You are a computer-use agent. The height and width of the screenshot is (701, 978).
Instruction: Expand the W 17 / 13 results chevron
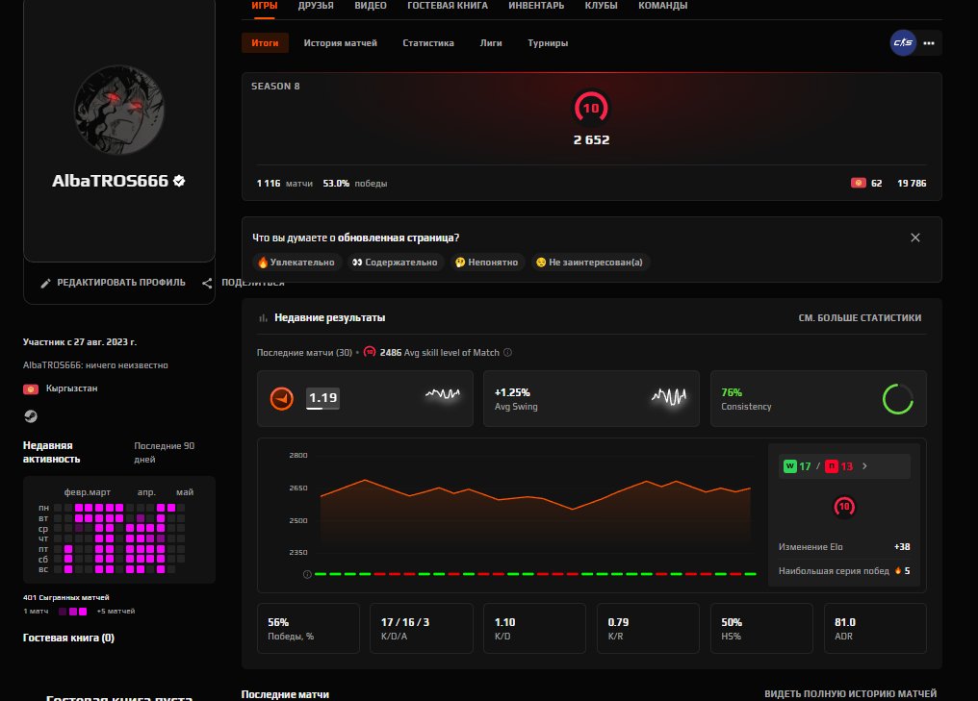click(864, 466)
